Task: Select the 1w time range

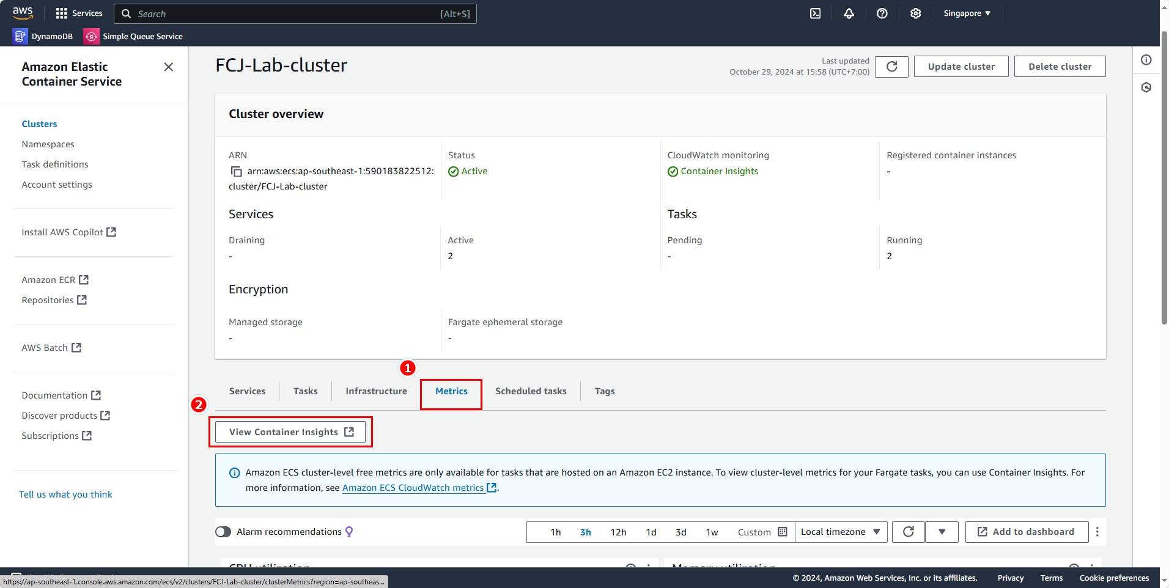Action: pos(712,532)
